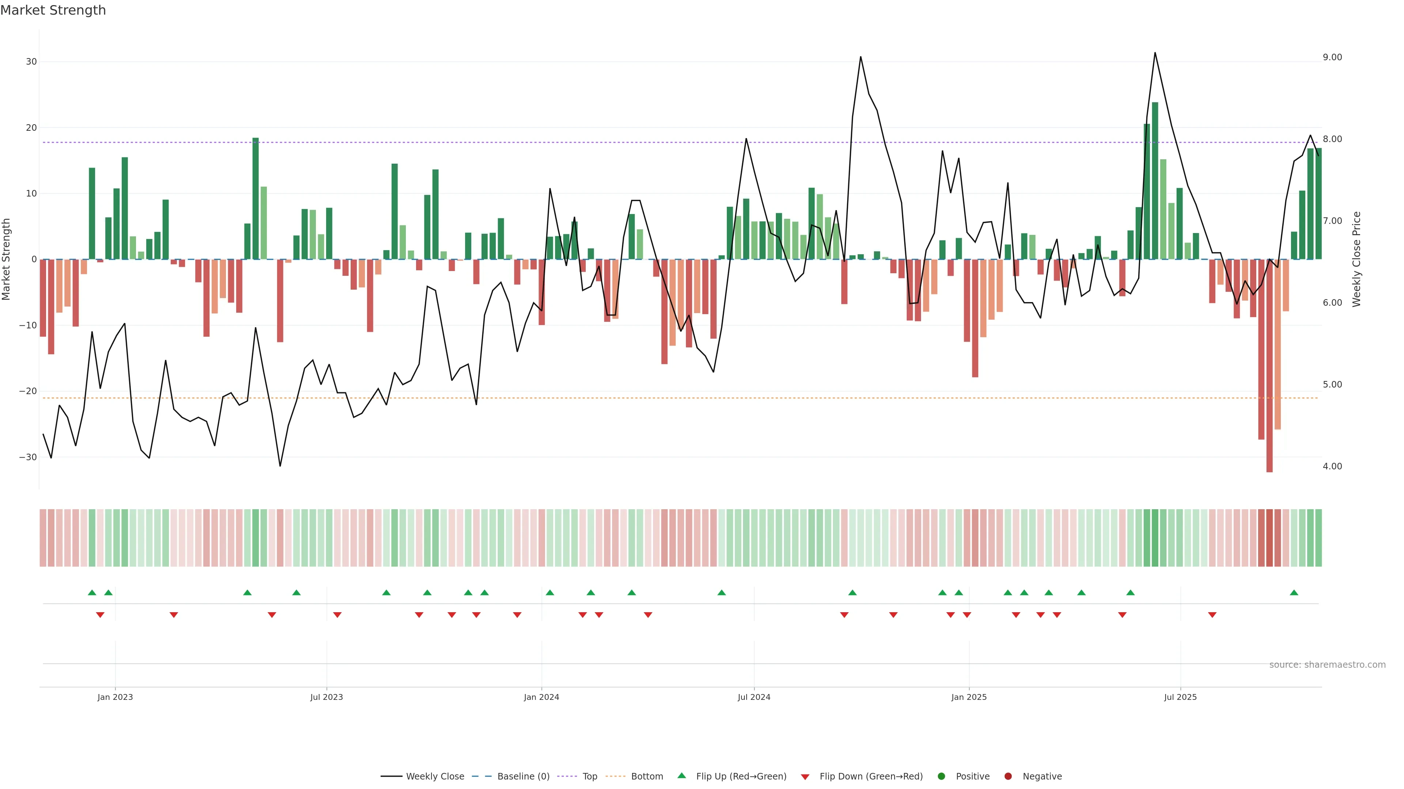This screenshot has width=1404, height=789.
Task: Click the red Flip Down triangle legend icon
Action: pos(805,777)
